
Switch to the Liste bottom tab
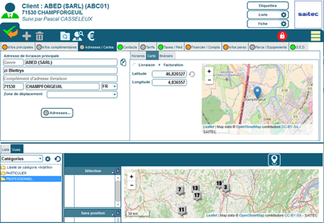click(5, 149)
